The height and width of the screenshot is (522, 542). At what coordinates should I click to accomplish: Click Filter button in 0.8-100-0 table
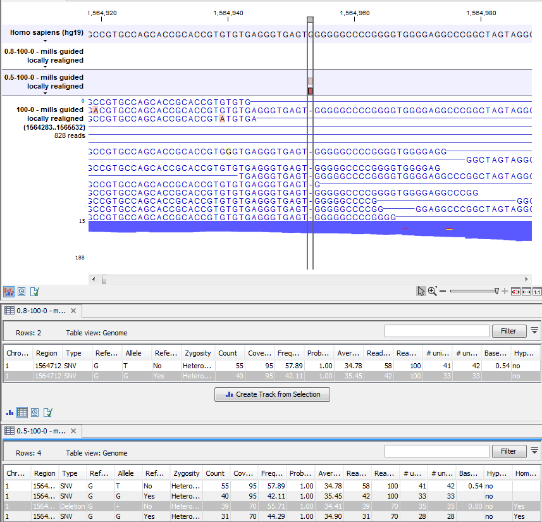[x=509, y=331]
